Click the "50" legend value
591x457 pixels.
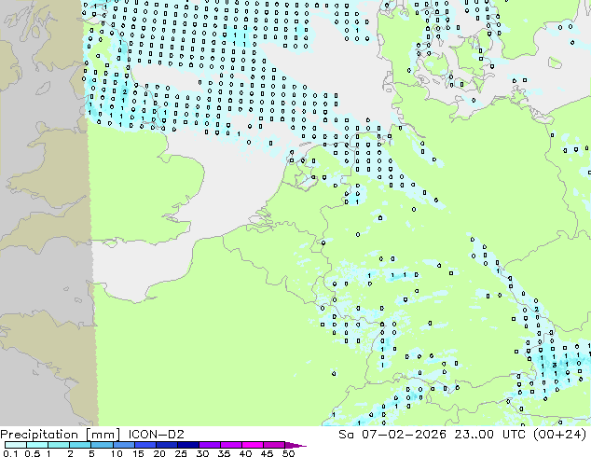[288, 453]
